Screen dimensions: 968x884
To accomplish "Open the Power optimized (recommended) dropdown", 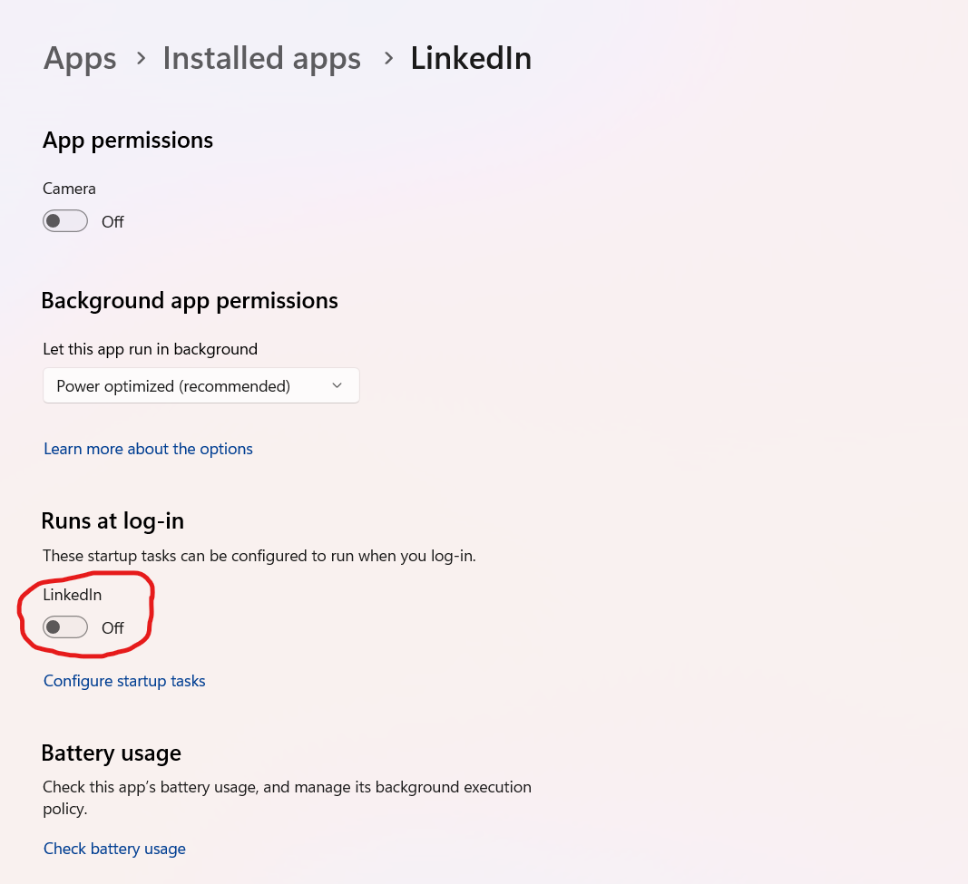I will click(201, 385).
